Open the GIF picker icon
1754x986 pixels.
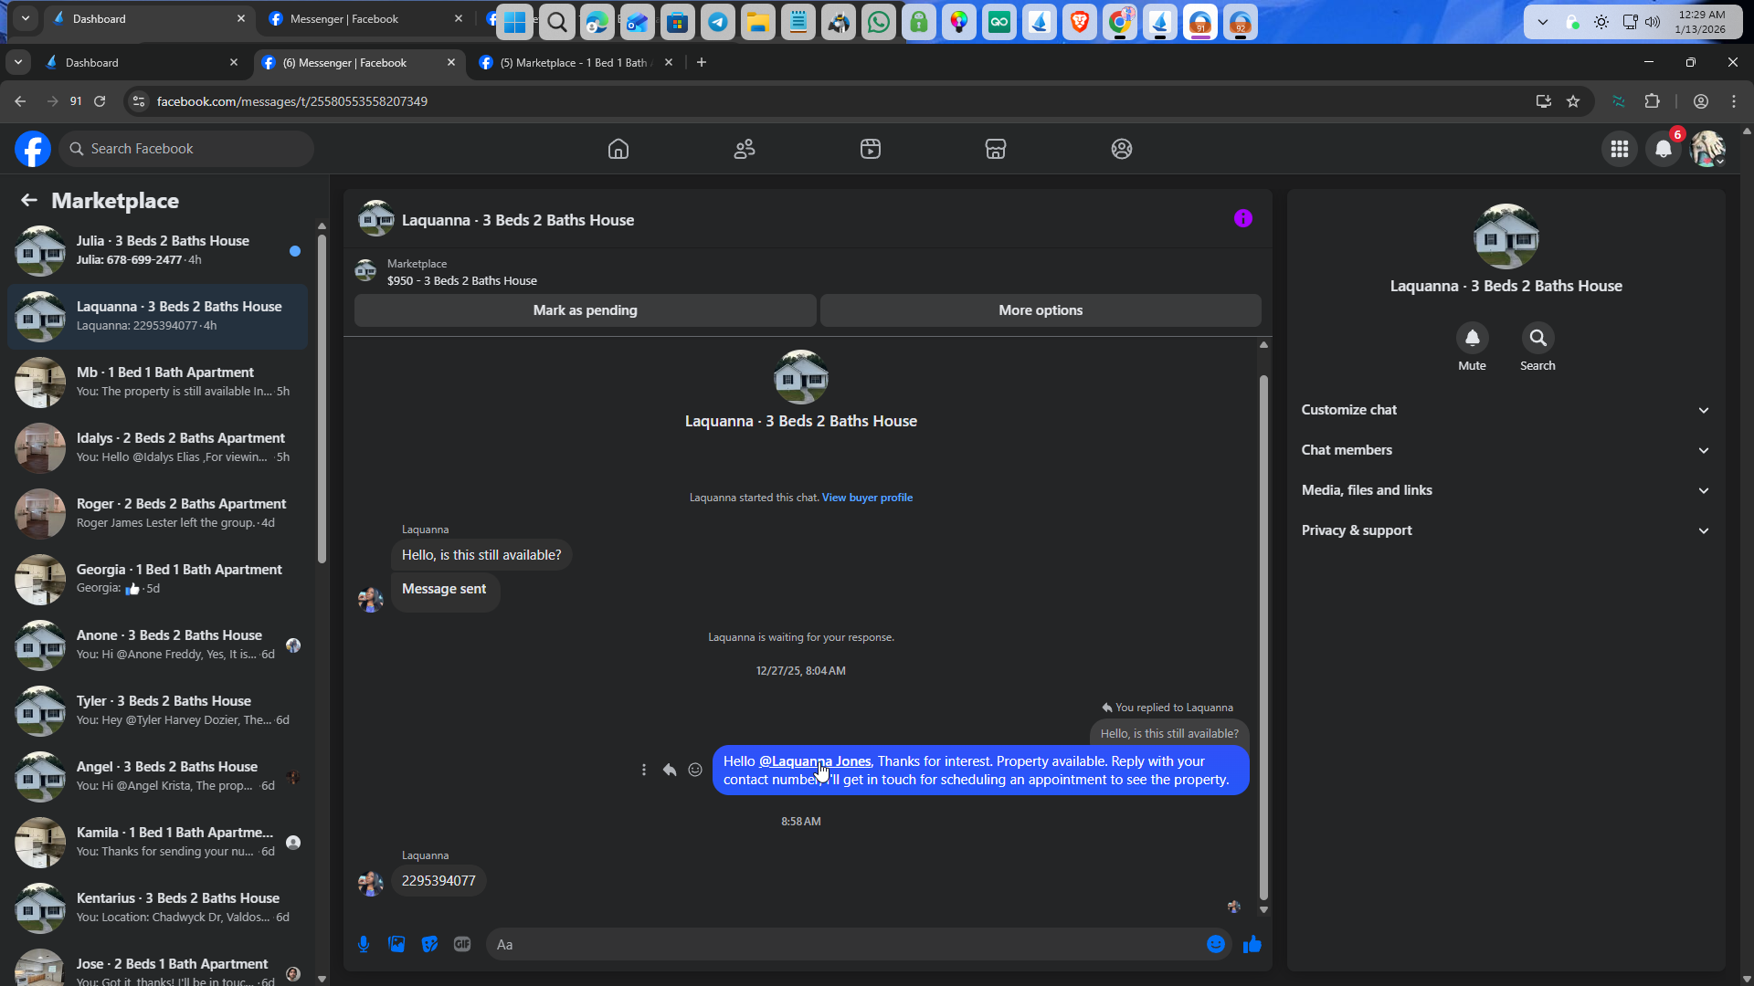click(462, 944)
